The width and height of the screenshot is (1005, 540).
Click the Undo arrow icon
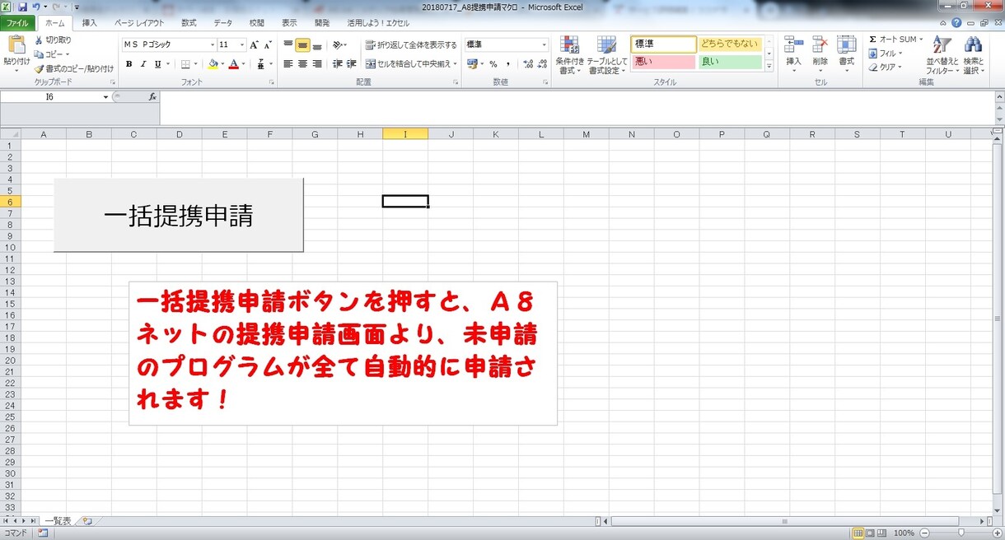pos(36,7)
